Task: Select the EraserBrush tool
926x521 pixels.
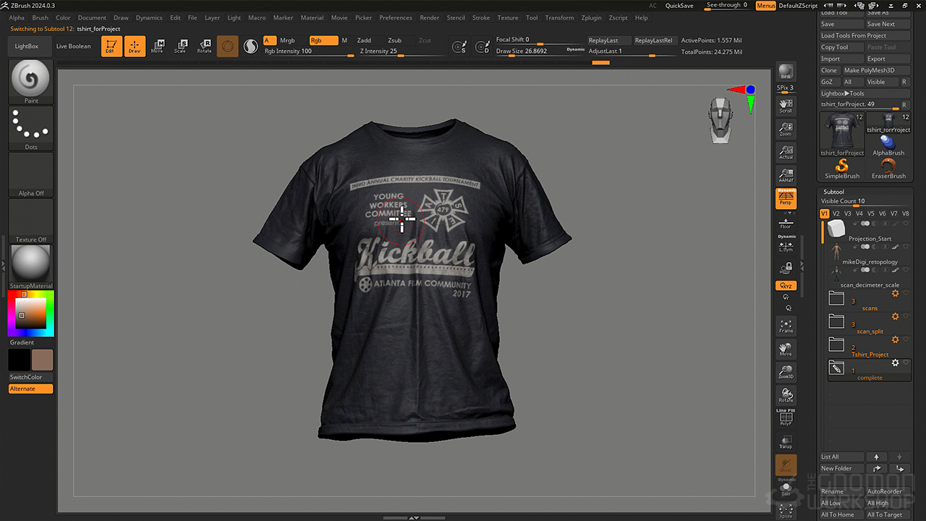Action: tap(888, 168)
